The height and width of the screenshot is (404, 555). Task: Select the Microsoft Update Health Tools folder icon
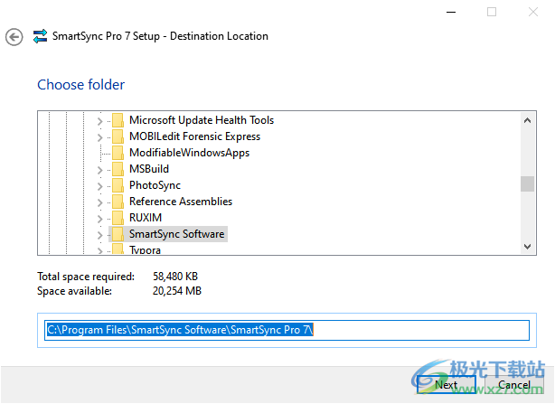point(118,120)
